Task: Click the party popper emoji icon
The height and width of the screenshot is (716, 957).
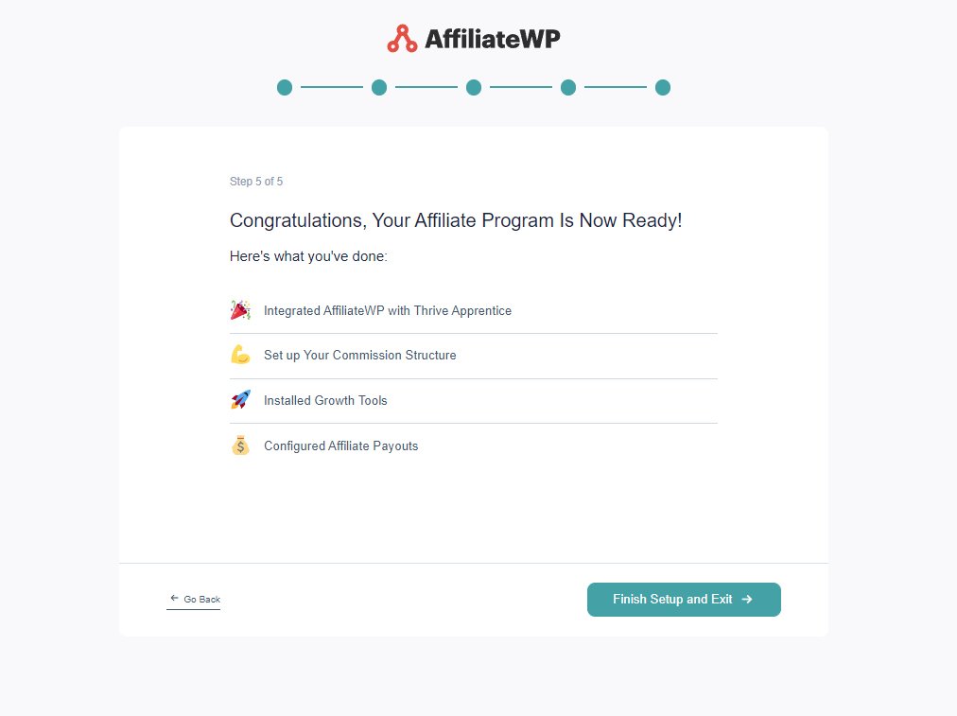Action: pos(240,310)
